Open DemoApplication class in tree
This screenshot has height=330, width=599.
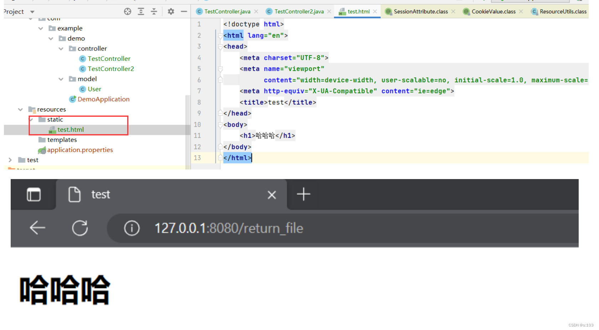pyautogui.click(x=103, y=99)
